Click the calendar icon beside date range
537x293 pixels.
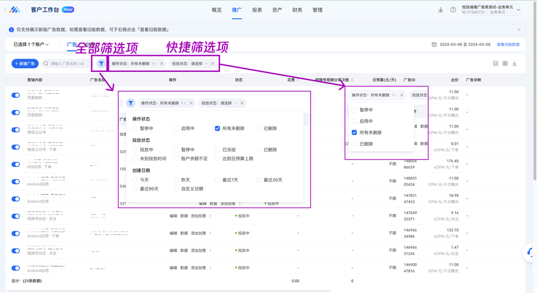pyautogui.click(x=434, y=45)
